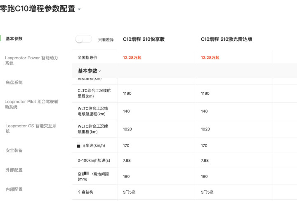
Task: Click the WLTC综合工况纯电续航里程(km) label
Action: 93,111
